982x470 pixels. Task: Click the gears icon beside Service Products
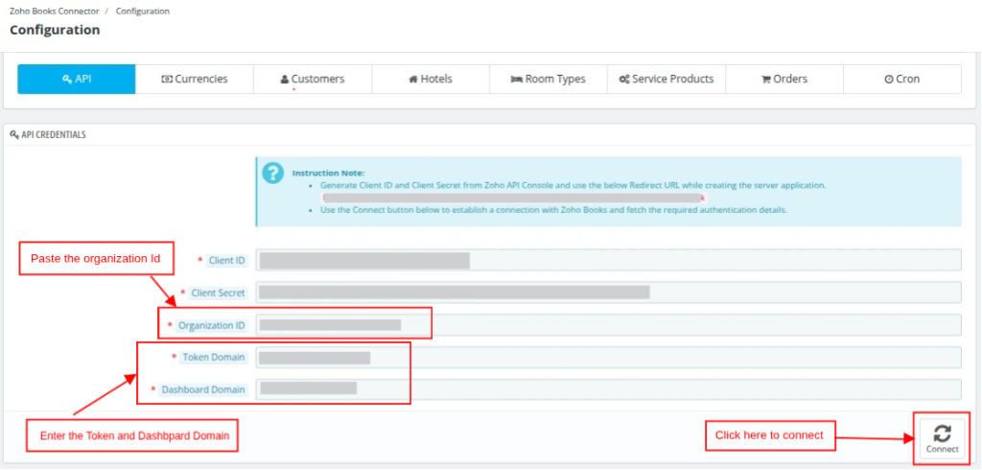point(624,80)
